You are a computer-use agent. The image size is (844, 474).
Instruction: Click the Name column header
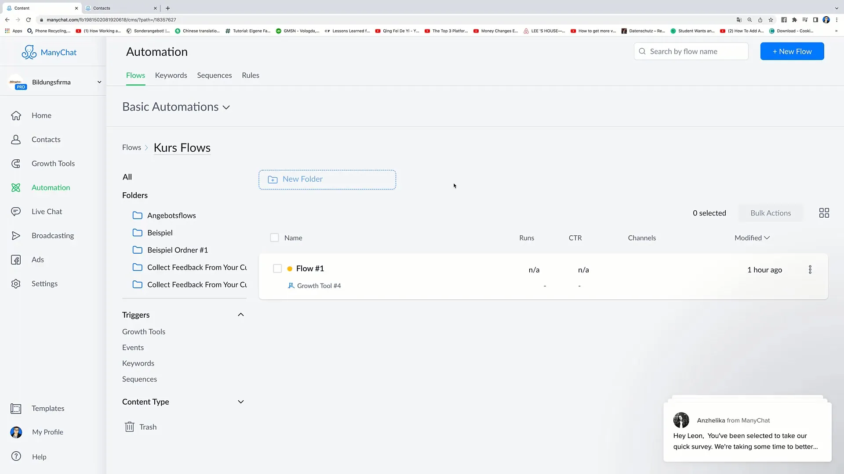tap(293, 238)
